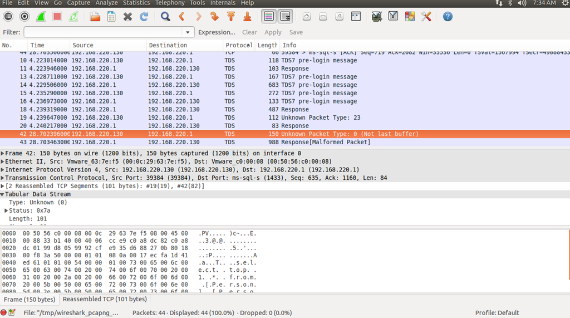Viewport: 570px width, 318px height.
Task: Collapse the Tabular Data Stream section
Action: (3, 194)
